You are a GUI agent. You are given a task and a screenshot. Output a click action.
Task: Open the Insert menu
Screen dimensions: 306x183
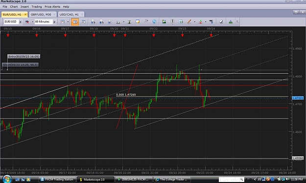(24, 7)
